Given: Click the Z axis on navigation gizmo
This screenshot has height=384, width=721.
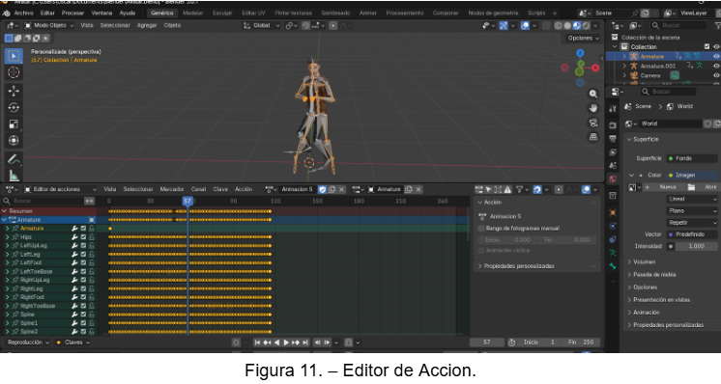Looking at the screenshot, I should 580,53.
